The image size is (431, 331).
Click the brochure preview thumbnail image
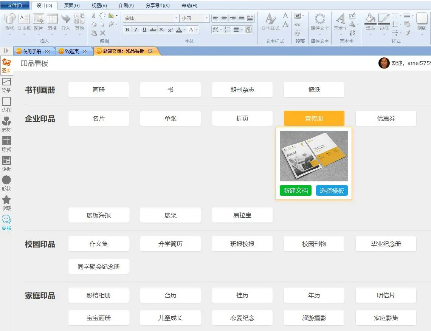tap(314, 156)
